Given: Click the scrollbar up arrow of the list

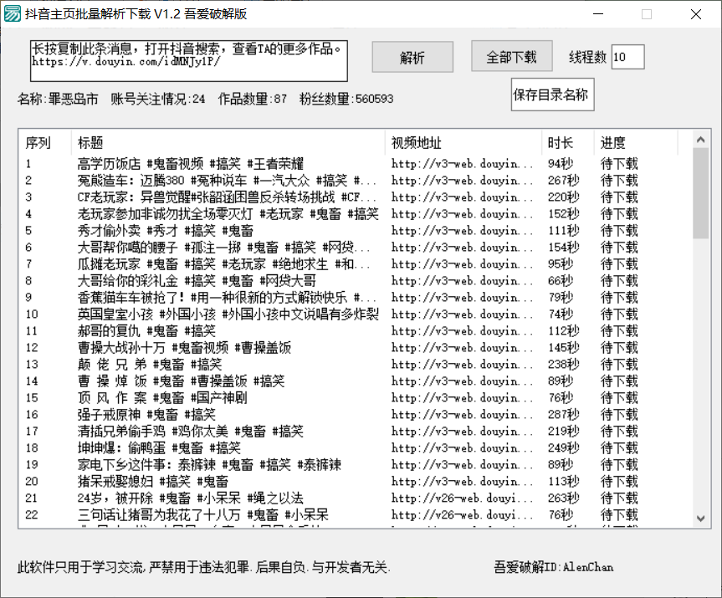Looking at the screenshot, I should point(701,140).
